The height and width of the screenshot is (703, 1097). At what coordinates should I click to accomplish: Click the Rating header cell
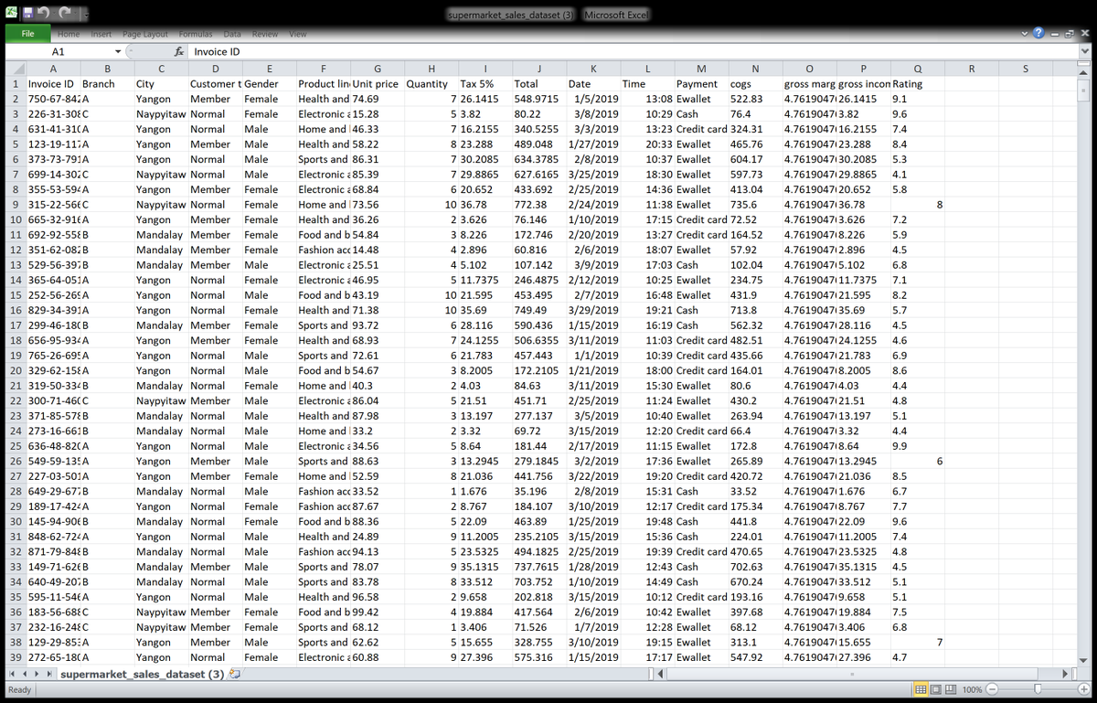(x=917, y=84)
